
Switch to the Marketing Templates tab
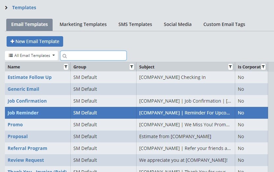83,24
